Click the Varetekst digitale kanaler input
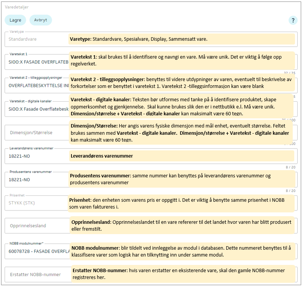Screen dimensions: 303x287 37,108
